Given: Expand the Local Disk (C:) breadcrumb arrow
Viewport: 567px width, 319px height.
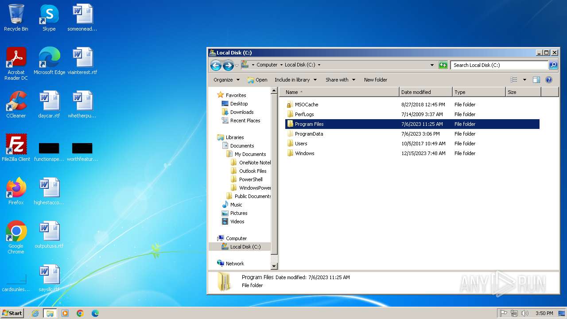Looking at the screenshot, I should pos(319,65).
